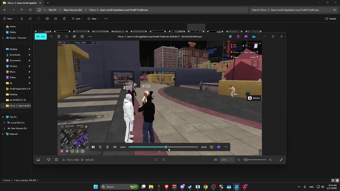This screenshot has height=191, width=340.
Task: Open See more ellipsis in File Explorer toolbar
Action: coord(106,19)
